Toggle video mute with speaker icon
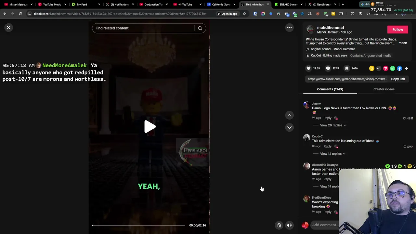416x234 pixels. (289, 225)
